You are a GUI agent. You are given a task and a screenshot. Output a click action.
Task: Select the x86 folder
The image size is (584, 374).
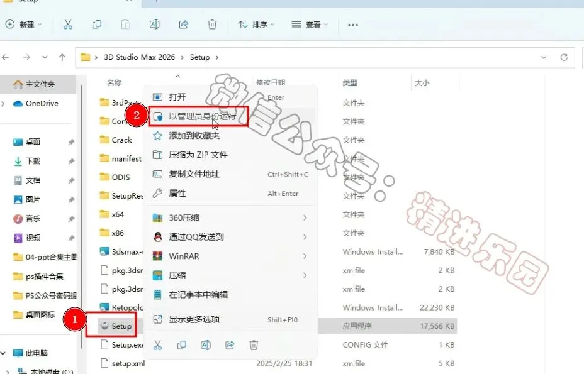click(112, 233)
